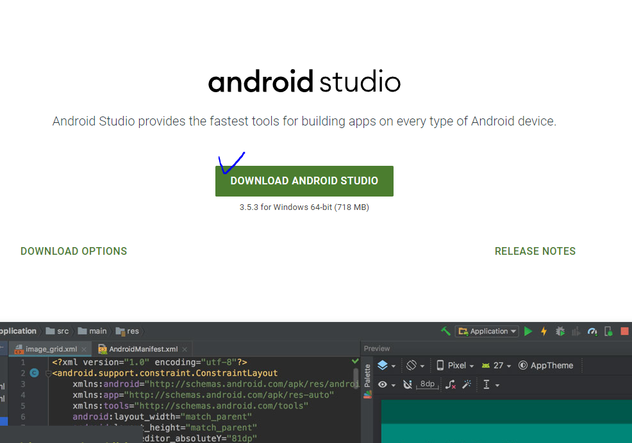Click the Debug bug icon

coord(560,331)
